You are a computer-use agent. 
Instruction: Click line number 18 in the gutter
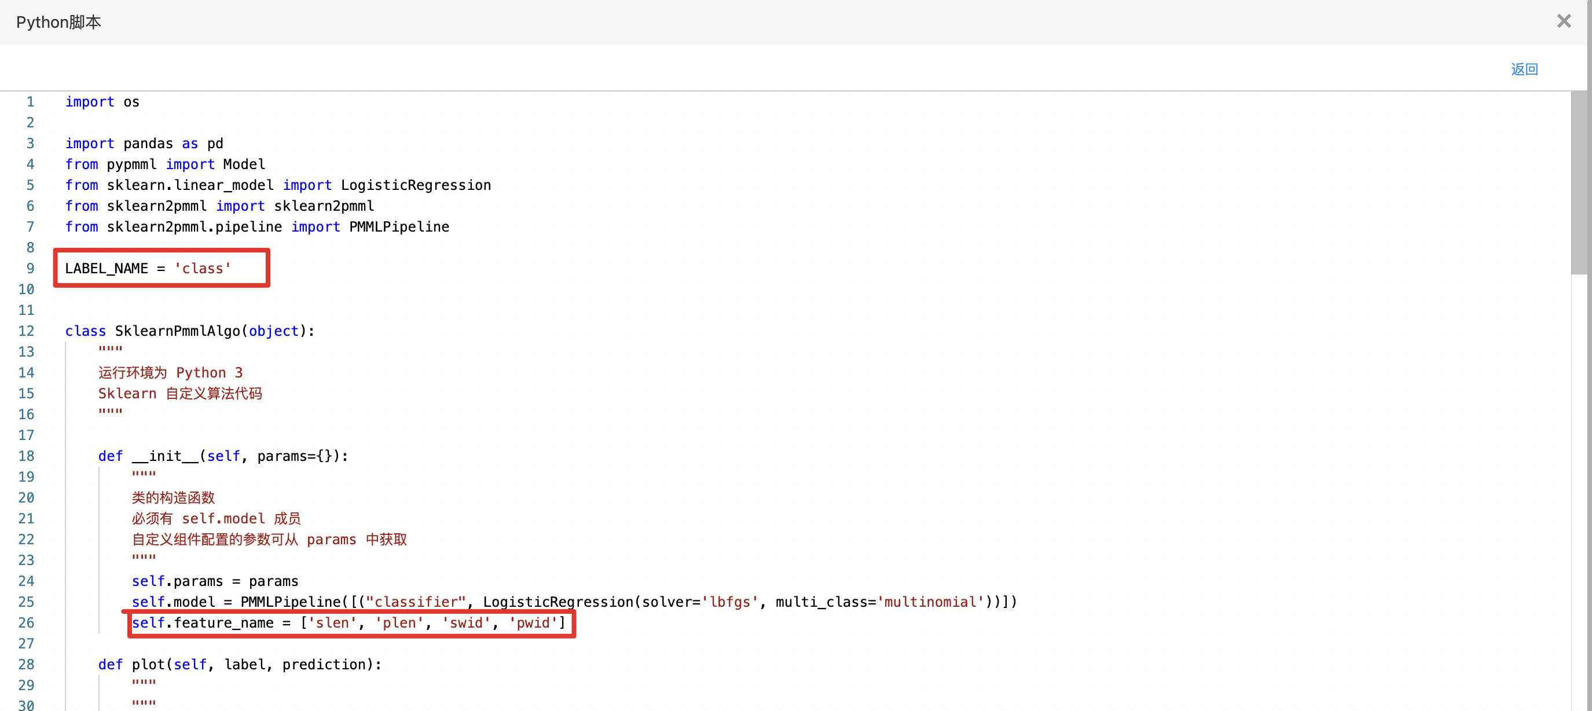(26, 456)
